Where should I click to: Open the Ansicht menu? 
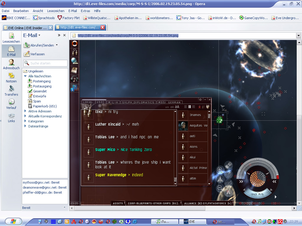pos(38,11)
